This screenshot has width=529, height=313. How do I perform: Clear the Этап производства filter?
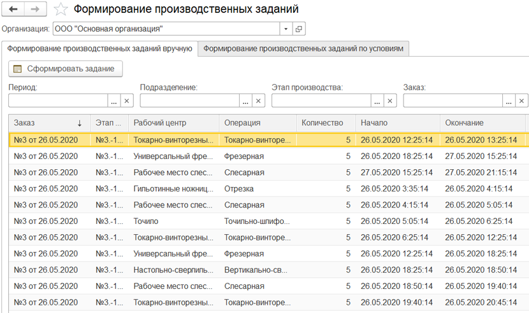[x=390, y=101]
